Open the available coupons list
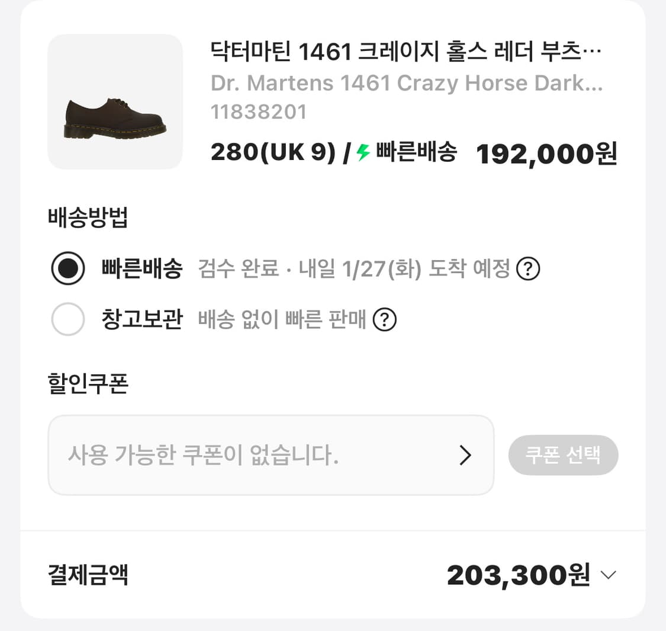The image size is (666, 631). 271,455
